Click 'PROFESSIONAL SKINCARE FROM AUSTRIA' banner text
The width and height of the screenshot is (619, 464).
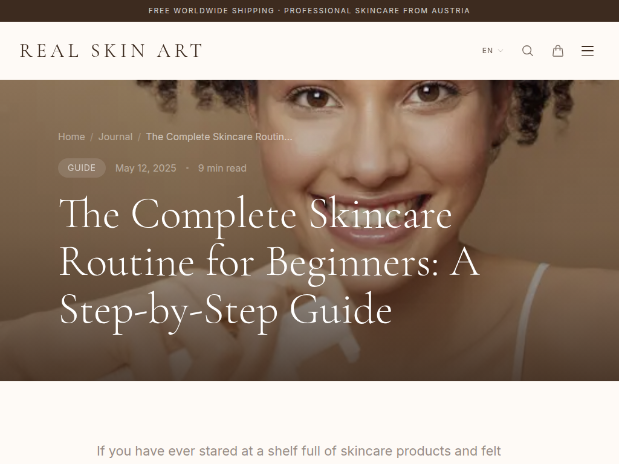(x=377, y=11)
